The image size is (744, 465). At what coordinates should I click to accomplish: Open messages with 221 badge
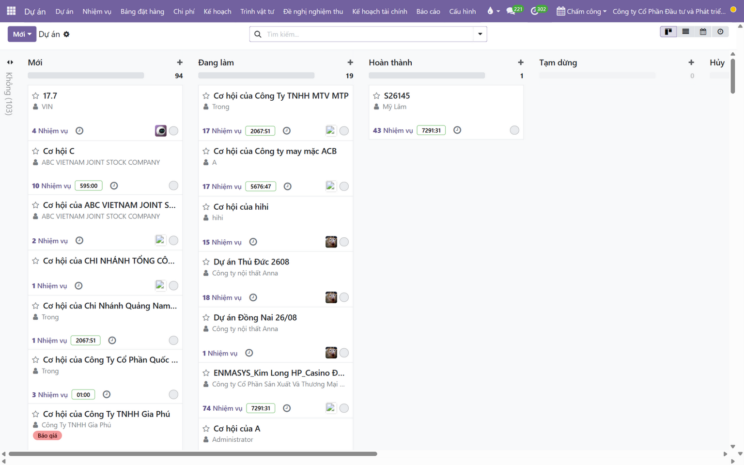click(514, 11)
